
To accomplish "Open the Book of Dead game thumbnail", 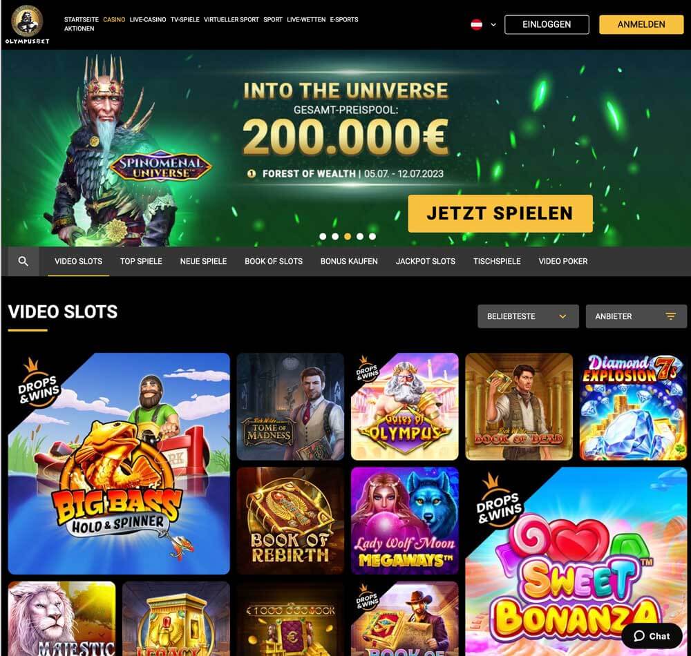I will pyautogui.click(x=519, y=406).
